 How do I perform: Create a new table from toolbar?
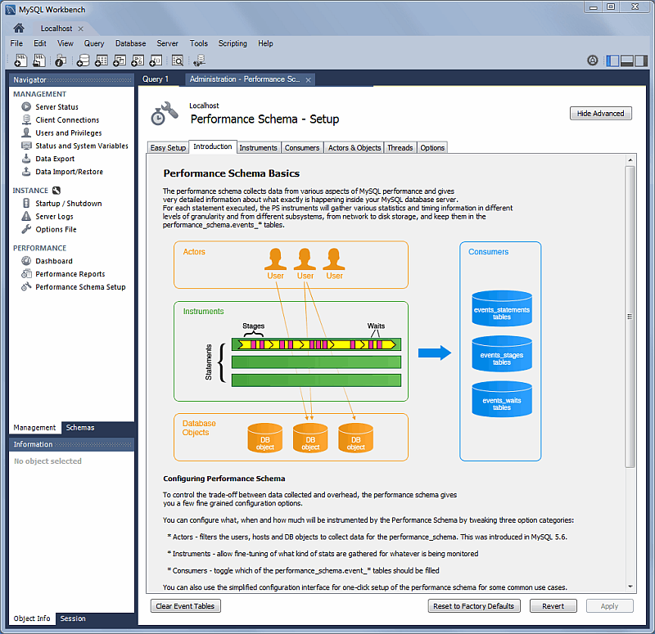click(x=101, y=61)
